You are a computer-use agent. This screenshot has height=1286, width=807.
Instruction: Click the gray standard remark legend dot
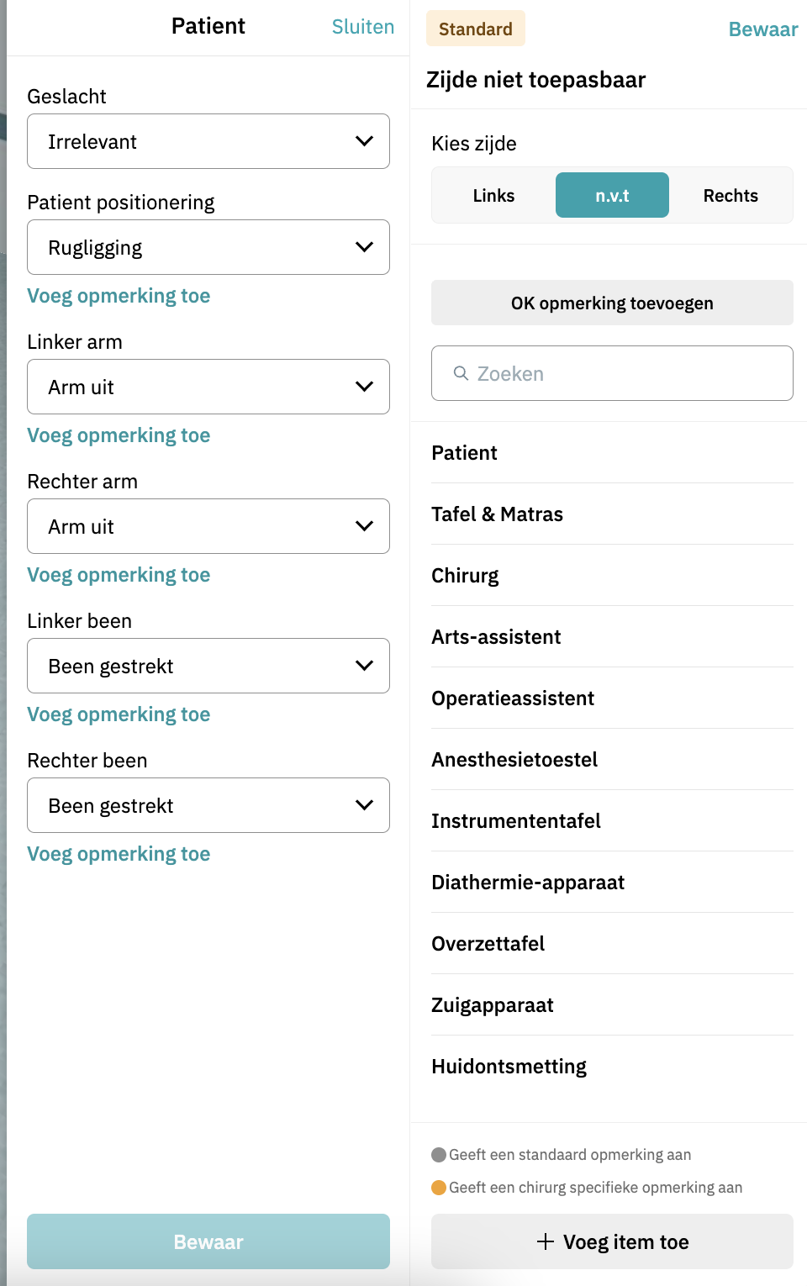click(x=439, y=1155)
